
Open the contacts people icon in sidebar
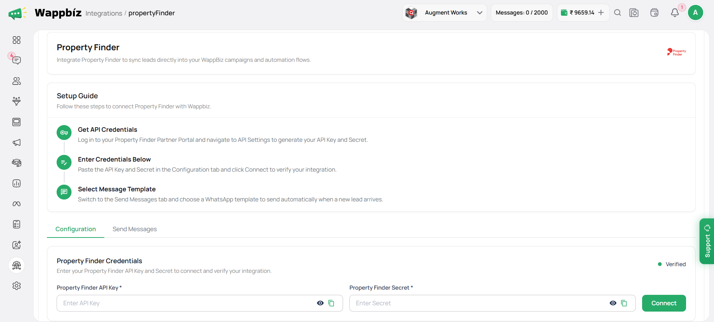coord(16,81)
